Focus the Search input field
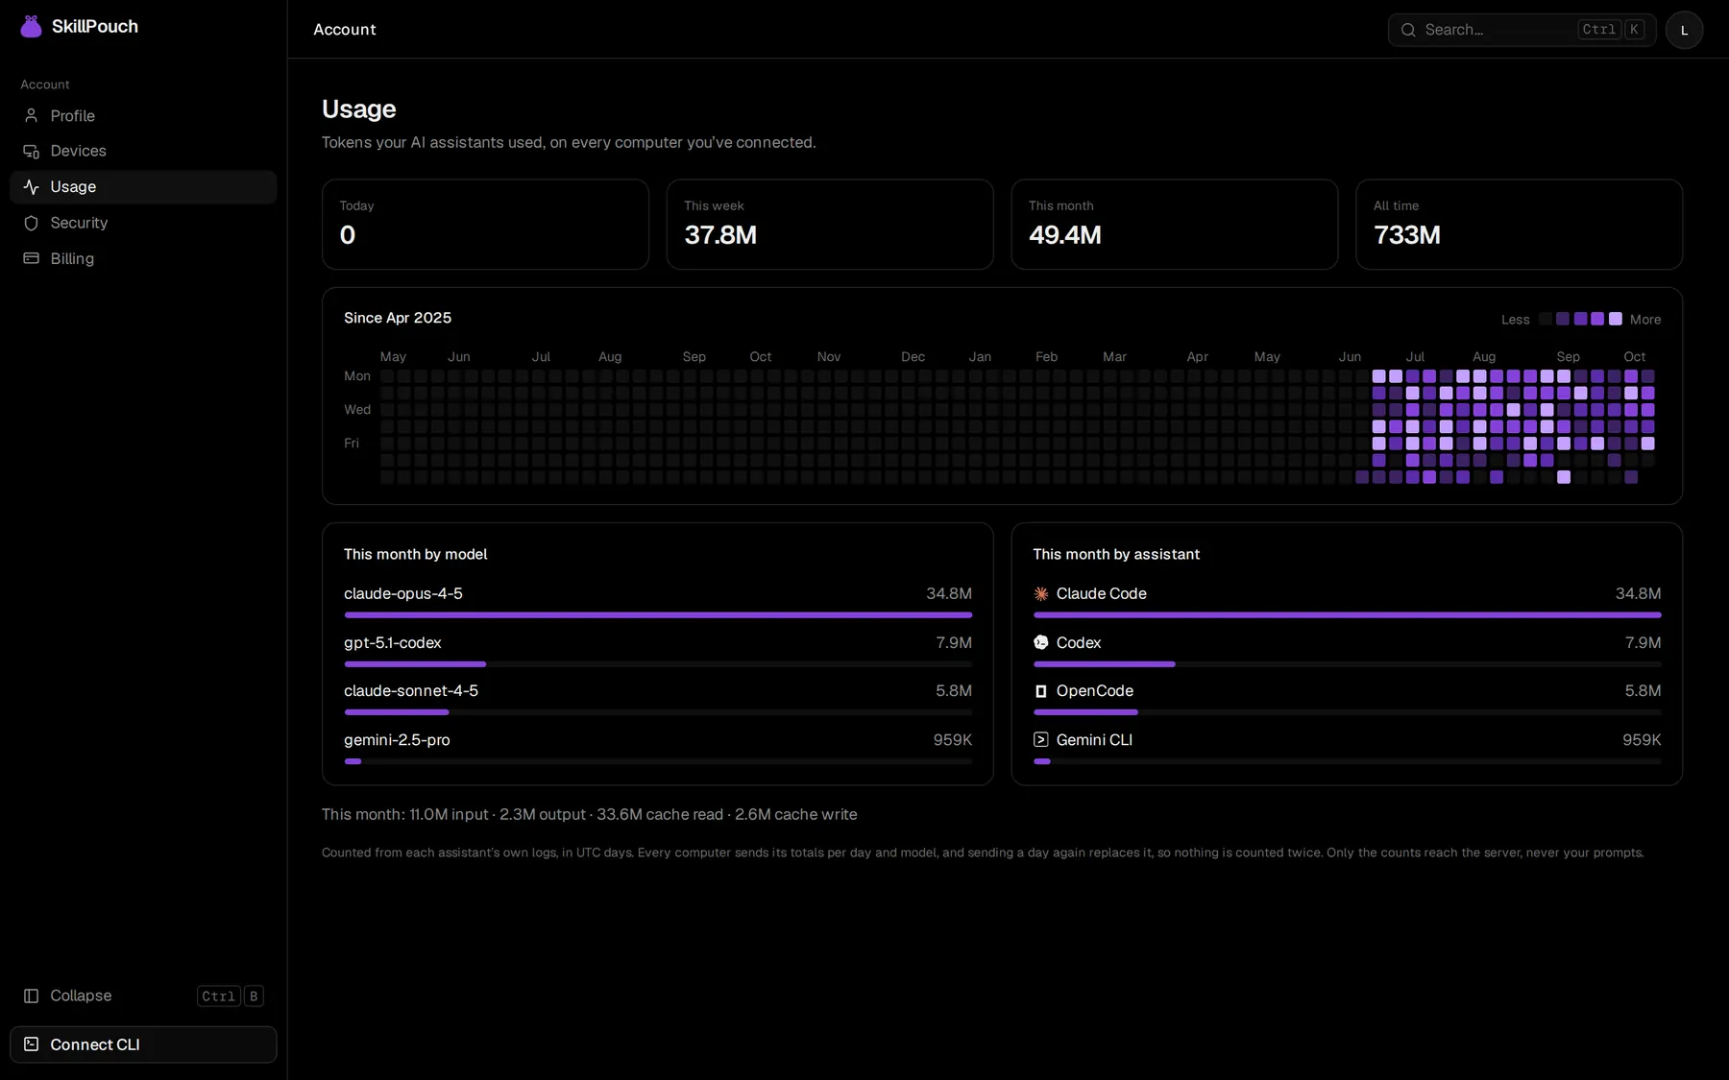 click(1522, 30)
